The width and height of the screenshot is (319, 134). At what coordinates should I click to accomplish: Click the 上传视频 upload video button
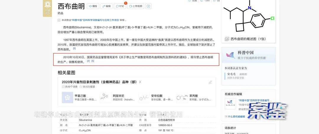click(135, 6)
